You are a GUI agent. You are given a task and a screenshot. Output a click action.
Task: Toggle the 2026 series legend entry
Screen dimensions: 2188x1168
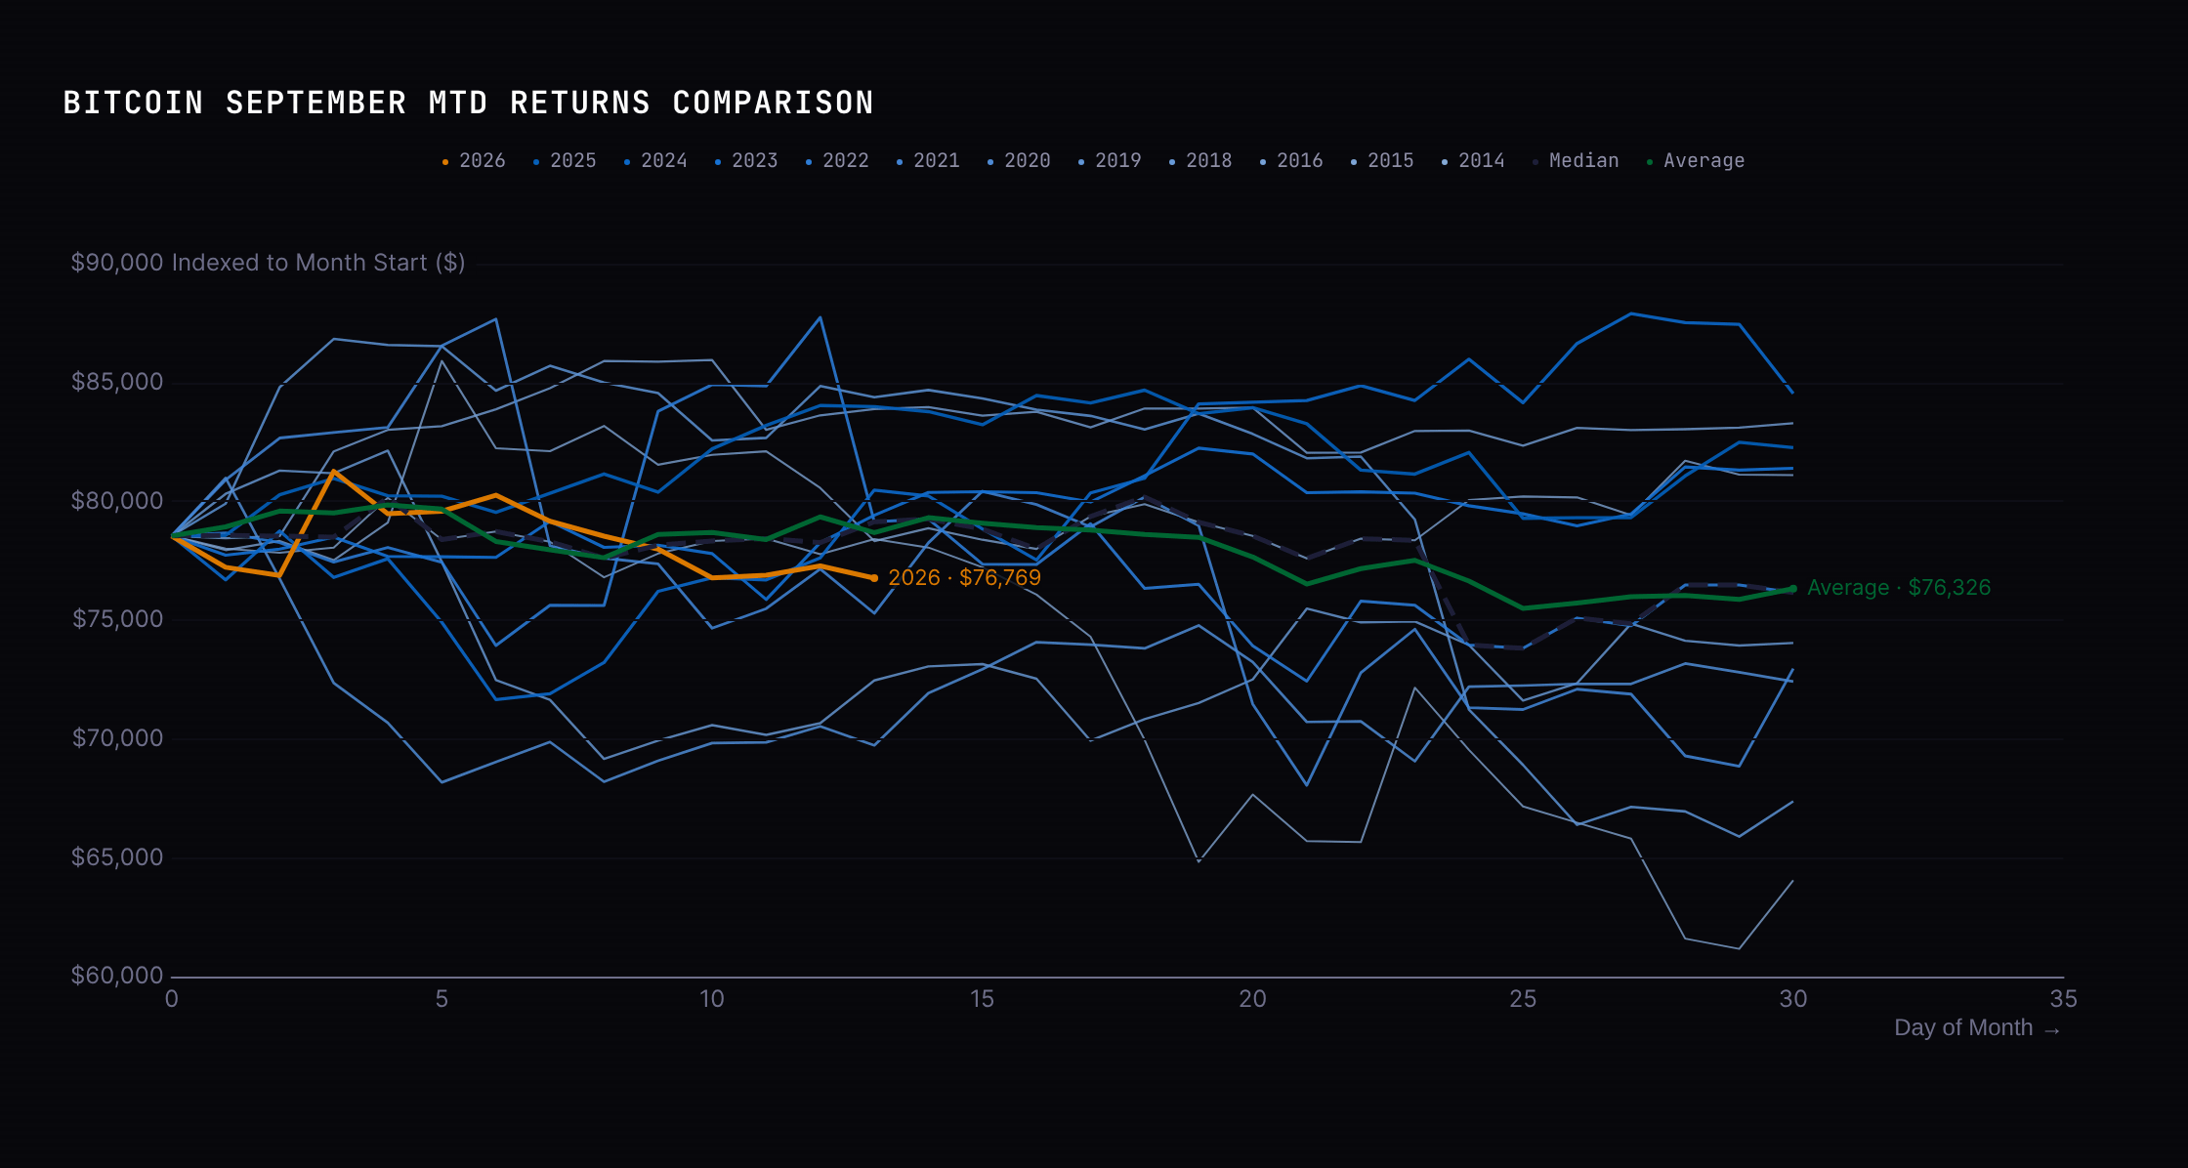[x=474, y=161]
